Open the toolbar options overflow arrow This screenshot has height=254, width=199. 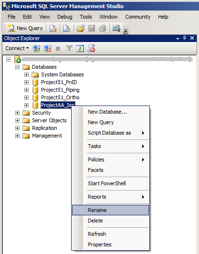[126, 31]
